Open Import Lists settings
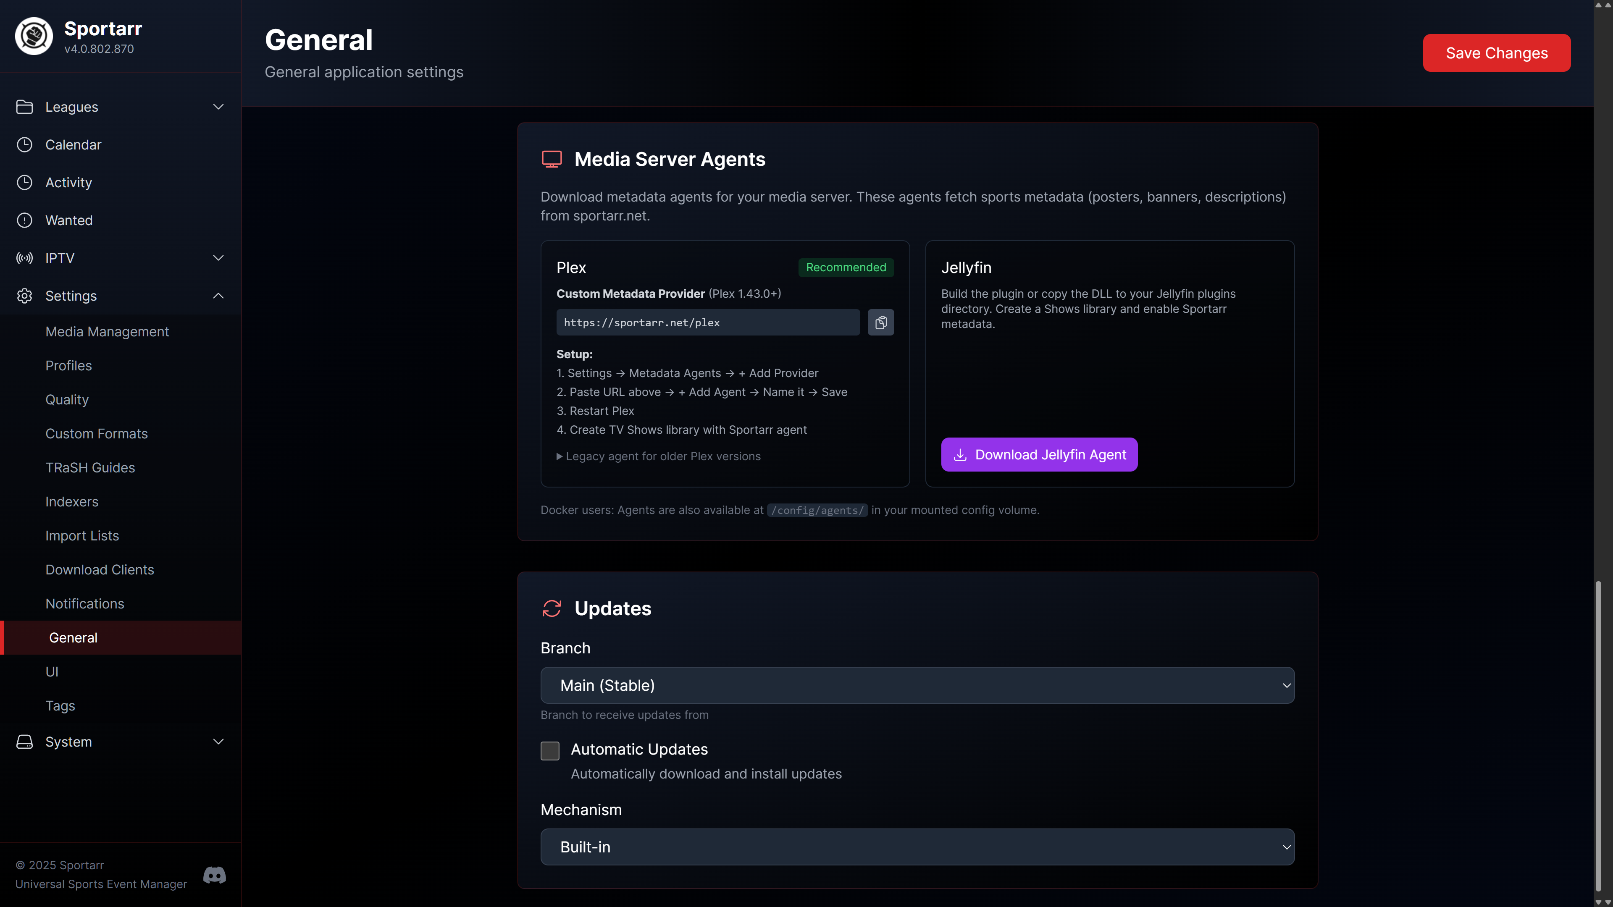1613x907 pixels. 82,536
